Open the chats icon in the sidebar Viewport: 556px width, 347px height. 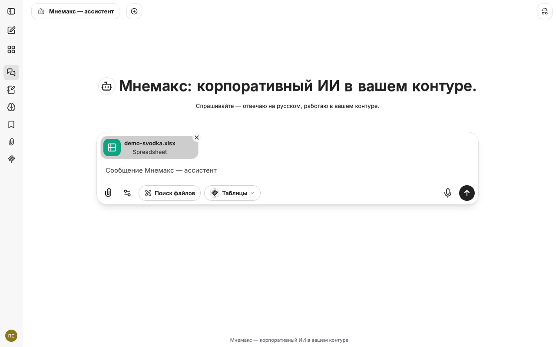pos(11,72)
